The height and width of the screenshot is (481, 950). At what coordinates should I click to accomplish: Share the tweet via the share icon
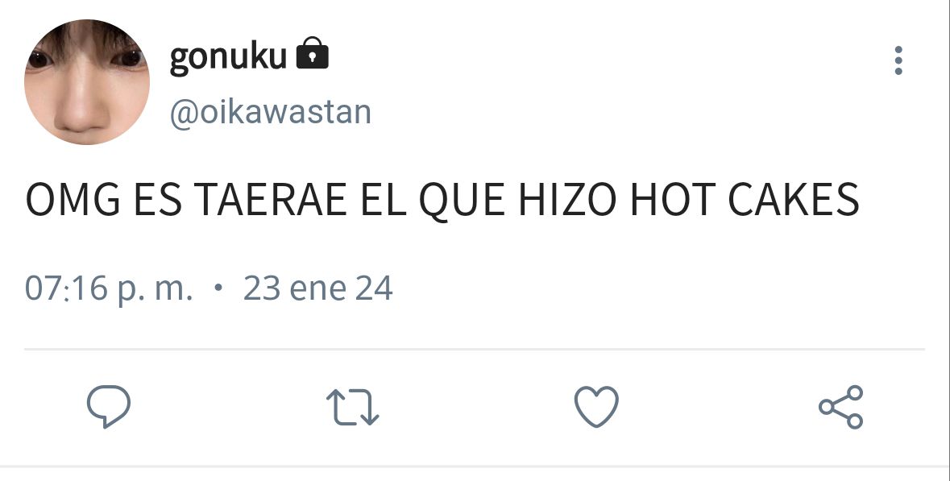tap(840, 407)
